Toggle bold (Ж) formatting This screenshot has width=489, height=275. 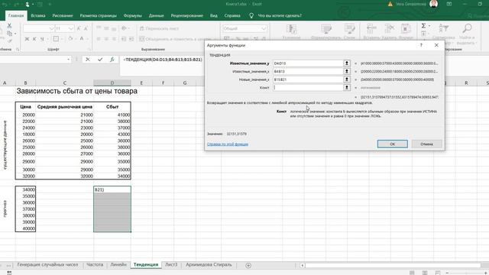point(27,39)
